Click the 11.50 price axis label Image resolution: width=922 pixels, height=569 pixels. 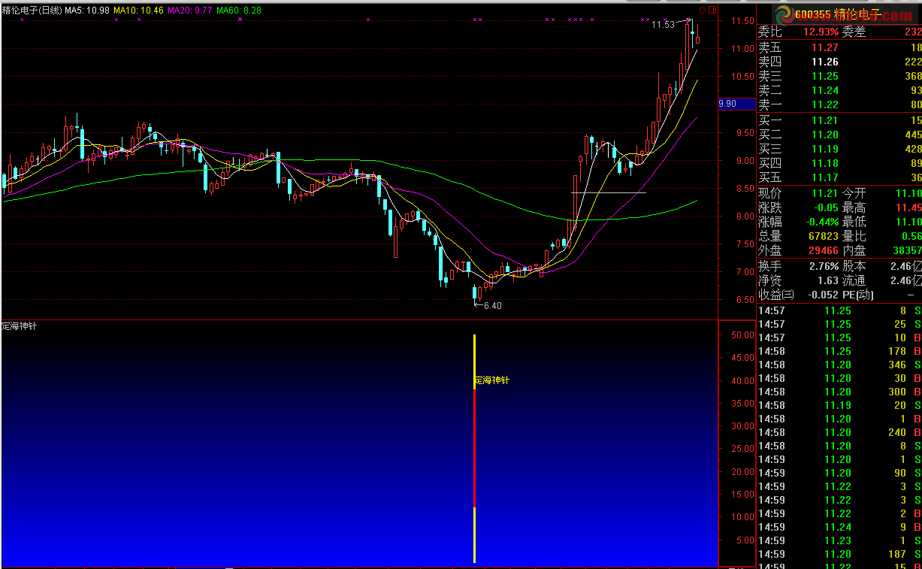tap(742, 21)
